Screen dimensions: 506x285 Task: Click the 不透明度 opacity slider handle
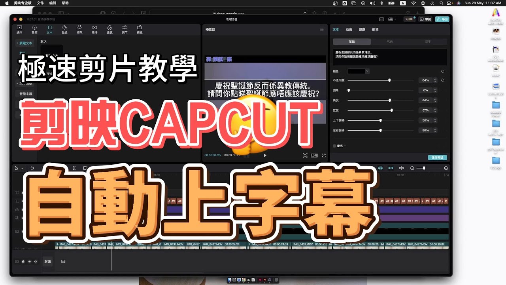pos(389,80)
